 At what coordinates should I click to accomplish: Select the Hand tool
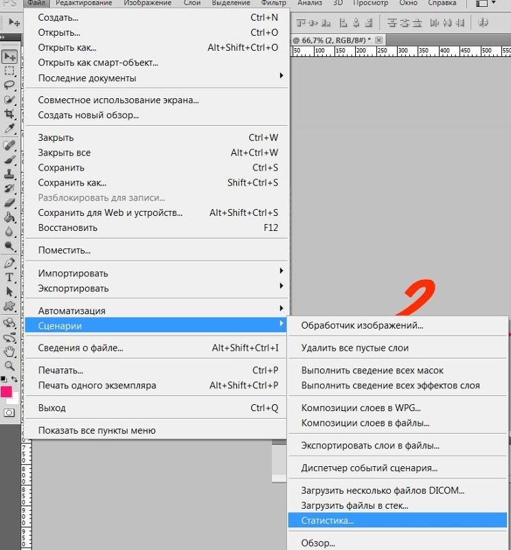pyautogui.click(x=10, y=351)
